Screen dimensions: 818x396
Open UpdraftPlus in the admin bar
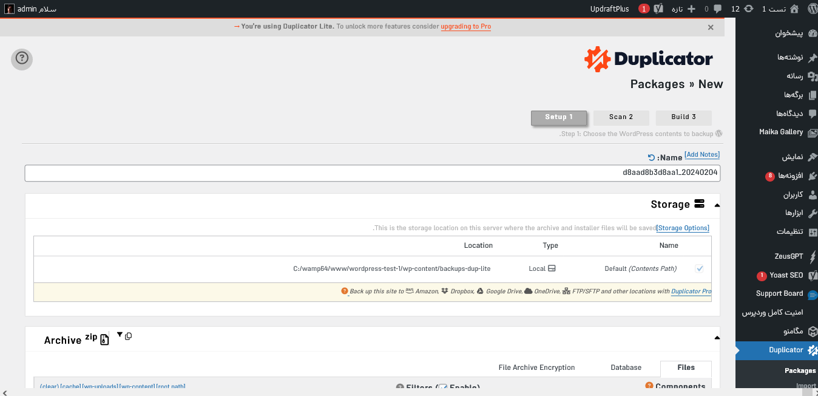[x=609, y=9]
